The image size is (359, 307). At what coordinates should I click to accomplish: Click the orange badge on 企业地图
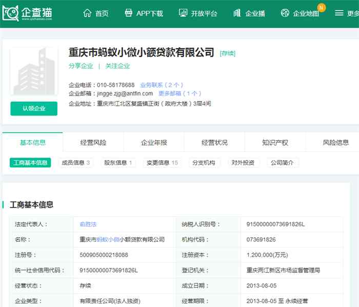[x=322, y=8]
